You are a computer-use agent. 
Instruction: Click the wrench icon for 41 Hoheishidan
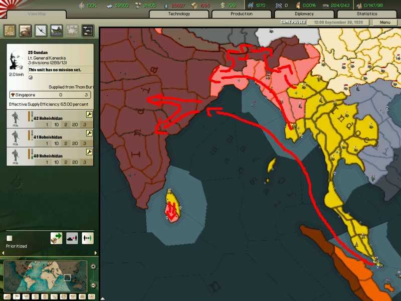(89, 133)
